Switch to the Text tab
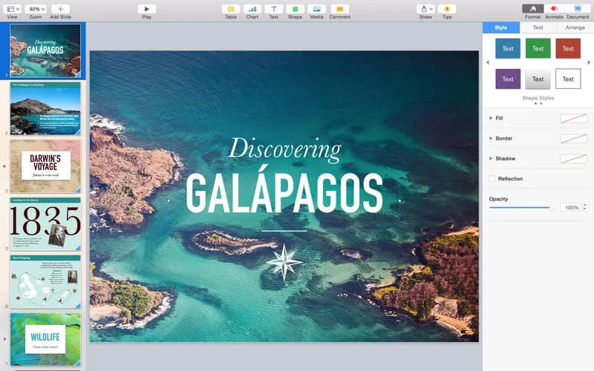594x371 pixels. click(538, 27)
